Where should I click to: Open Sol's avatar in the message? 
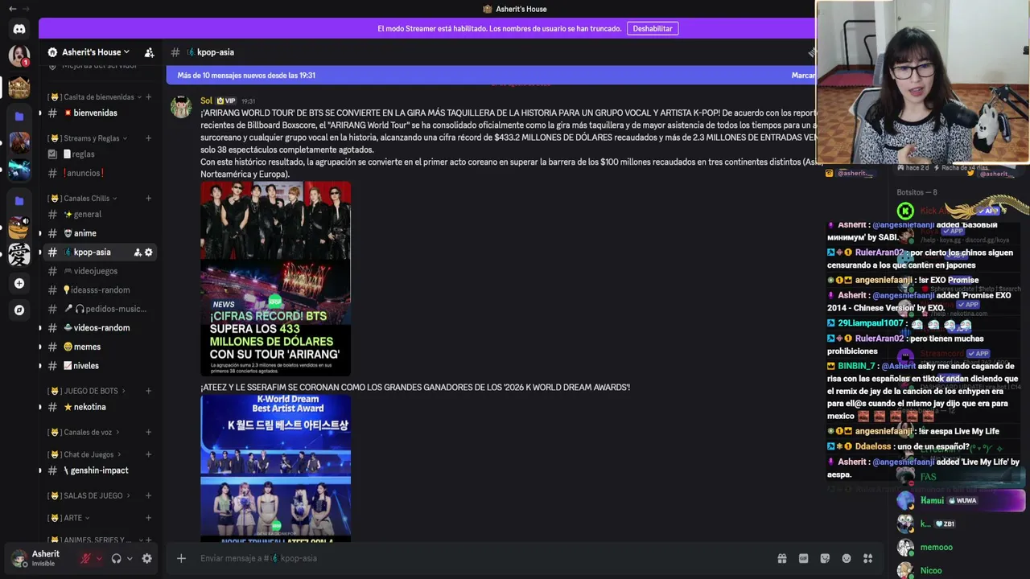point(181,108)
